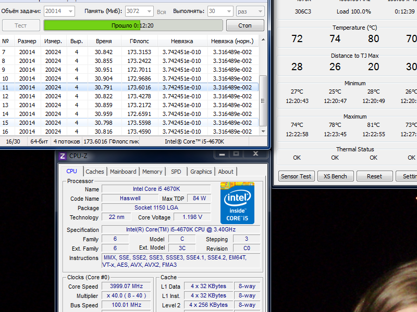Switch to the Graphics tab in CPU-Z
Viewport: 417px width, 312px height.
click(201, 172)
